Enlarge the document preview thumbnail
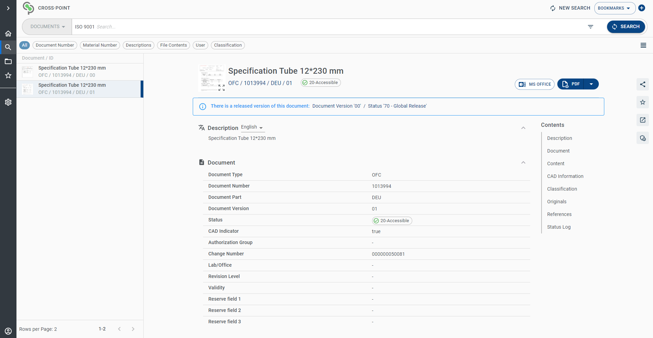 tap(222, 88)
